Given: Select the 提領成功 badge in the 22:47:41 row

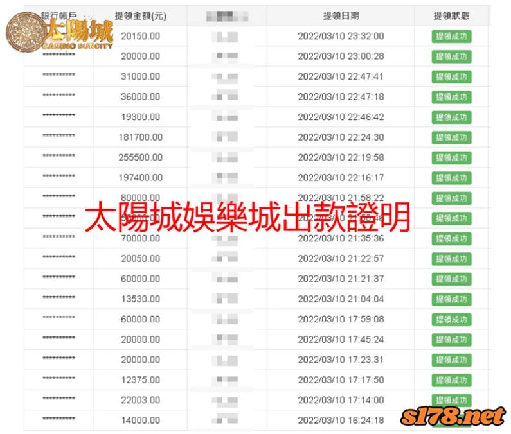Looking at the screenshot, I should coord(451,77).
